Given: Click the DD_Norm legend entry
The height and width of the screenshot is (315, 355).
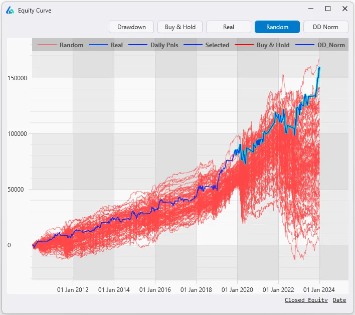Looking at the screenshot, I should (331, 45).
